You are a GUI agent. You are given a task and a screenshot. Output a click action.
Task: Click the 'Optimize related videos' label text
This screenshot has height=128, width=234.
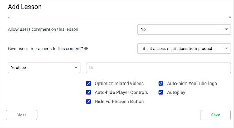click(x=119, y=84)
